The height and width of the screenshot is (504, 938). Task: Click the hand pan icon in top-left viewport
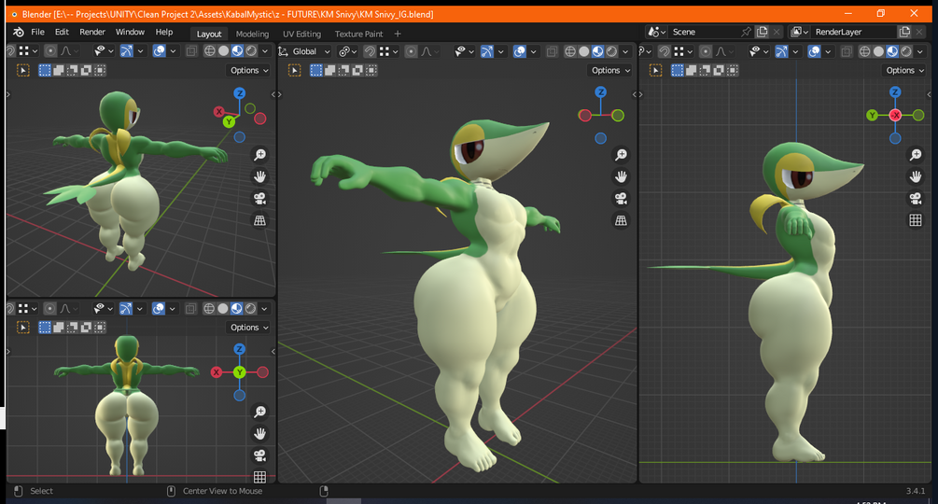(x=259, y=176)
